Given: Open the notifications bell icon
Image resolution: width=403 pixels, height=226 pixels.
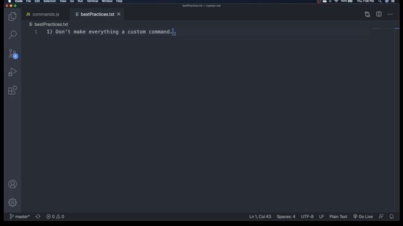Looking at the screenshot, I should [x=392, y=217].
